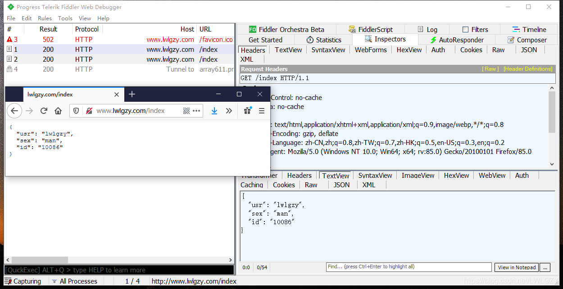563x289 pixels.
Task: Open the Composer tab
Action: click(x=527, y=40)
